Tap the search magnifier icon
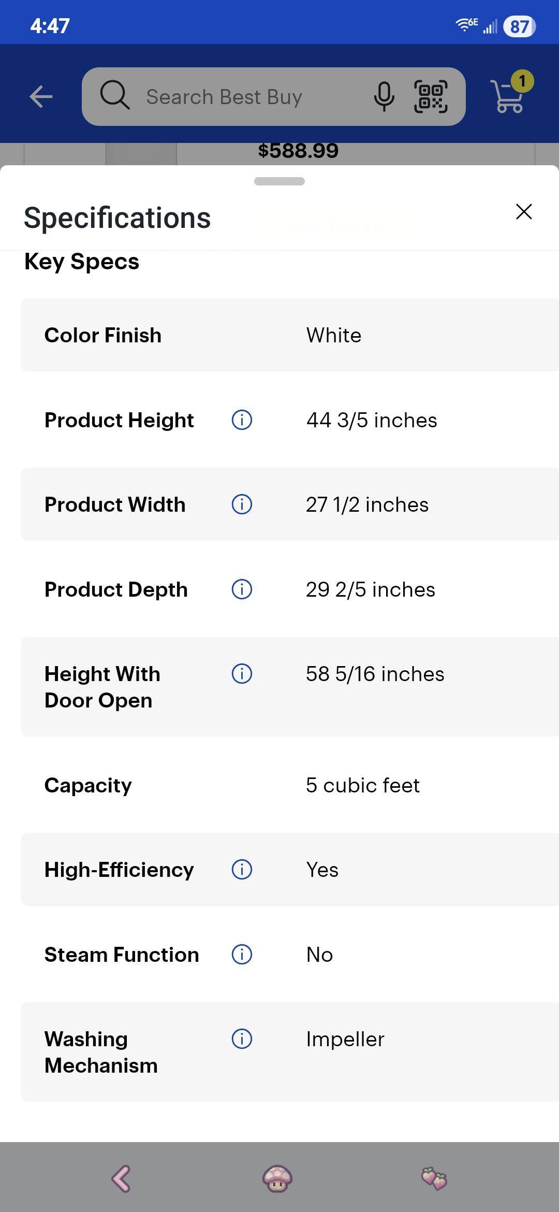The image size is (559, 1212). [114, 95]
